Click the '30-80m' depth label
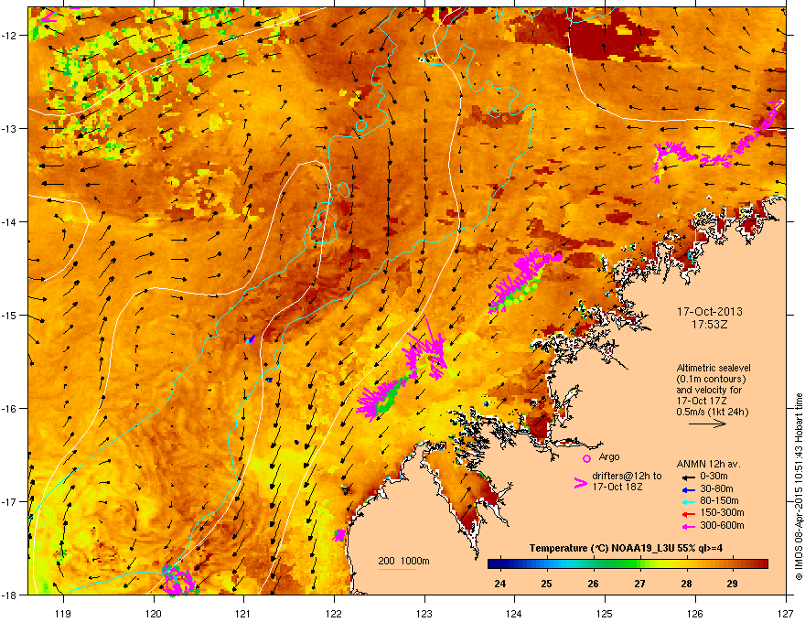The height and width of the screenshot is (622, 805). tap(716, 489)
